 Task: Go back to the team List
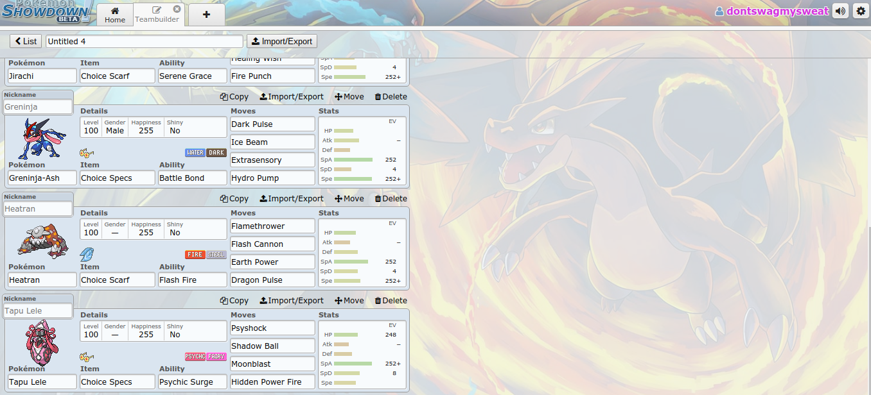26,41
